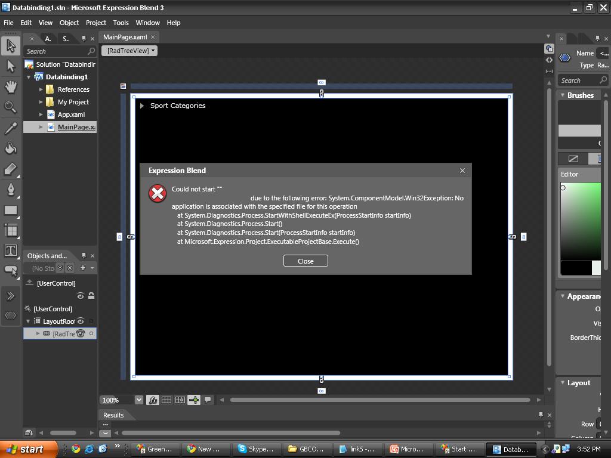Select the Pan hand tool
The image size is (611, 458).
(x=11, y=87)
